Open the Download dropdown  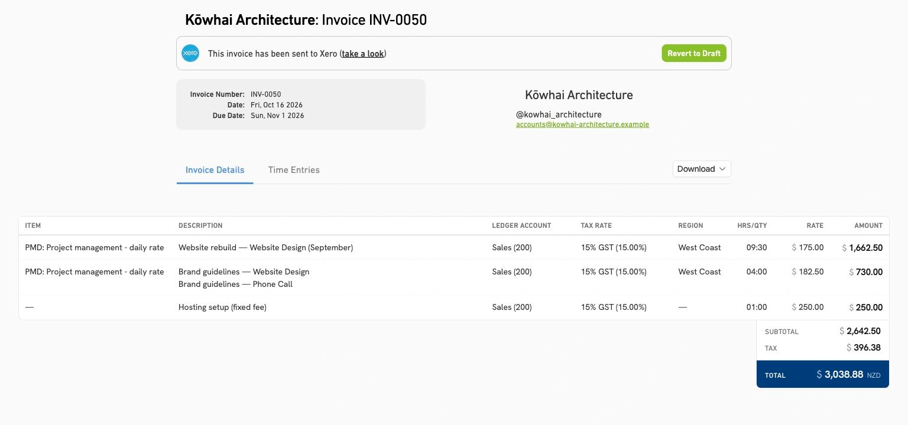(x=702, y=169)
